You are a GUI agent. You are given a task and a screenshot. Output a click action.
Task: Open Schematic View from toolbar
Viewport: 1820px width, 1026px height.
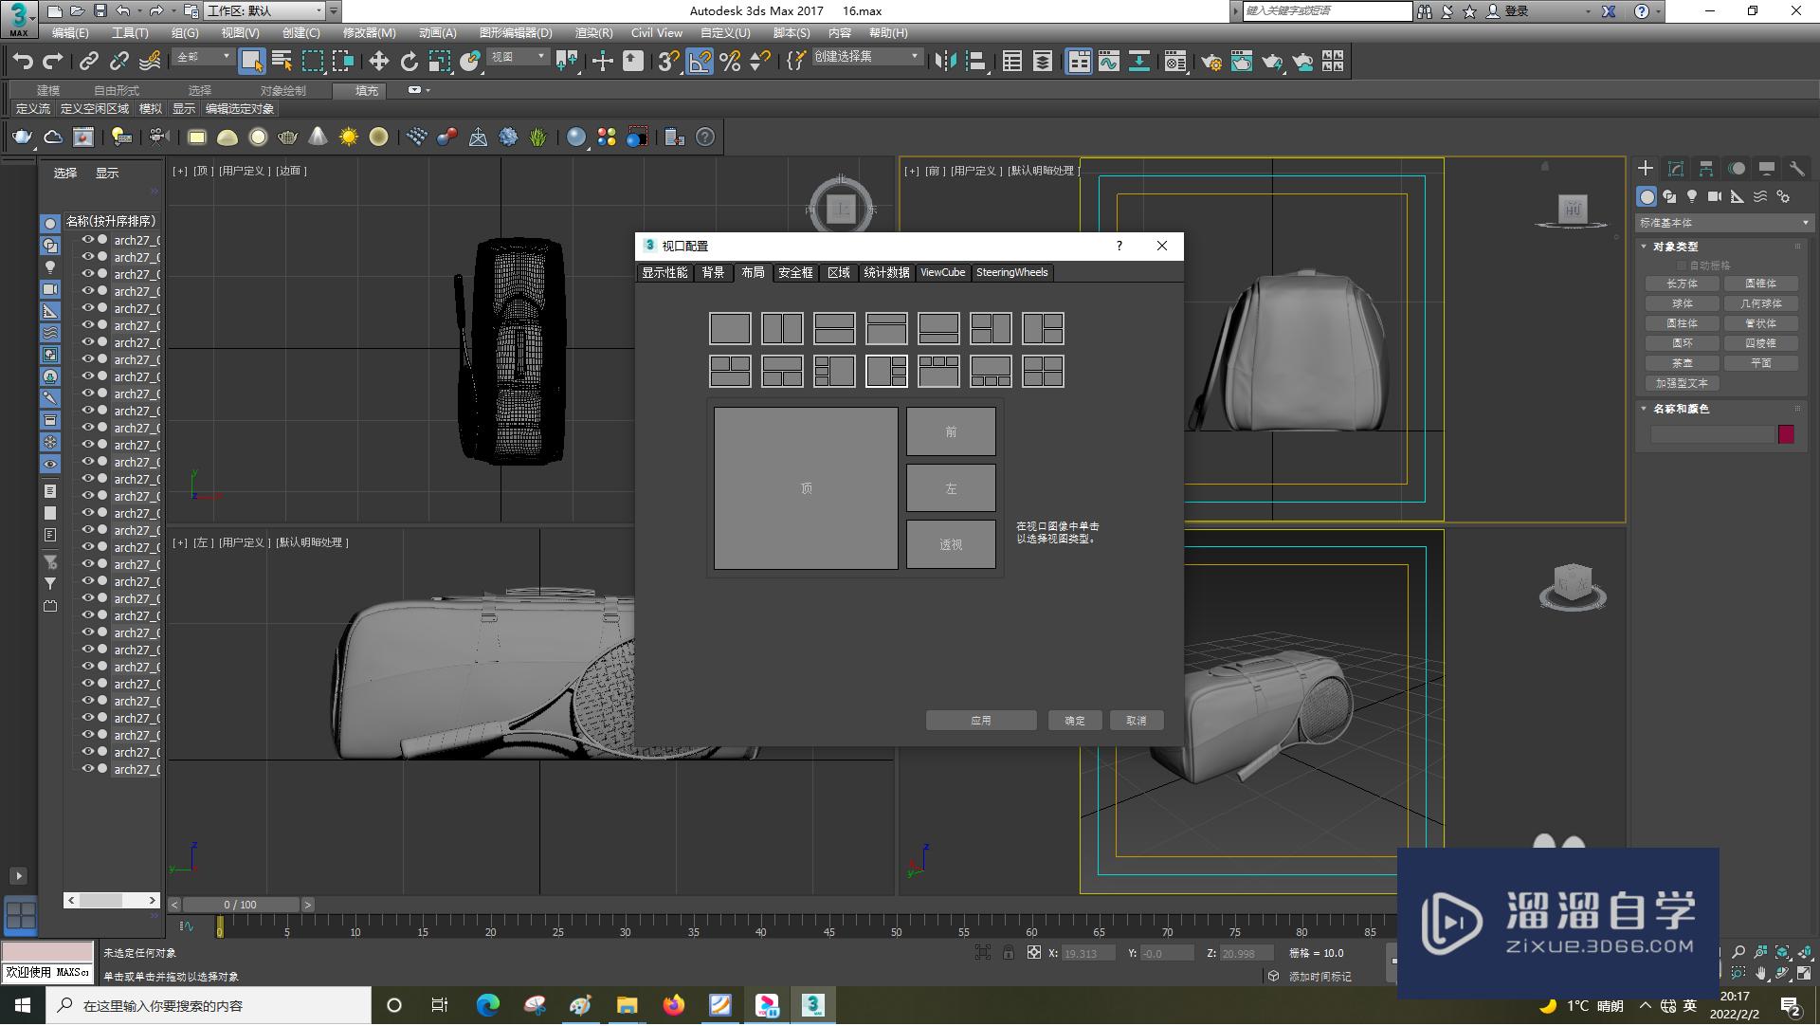tap(1138, 62)
